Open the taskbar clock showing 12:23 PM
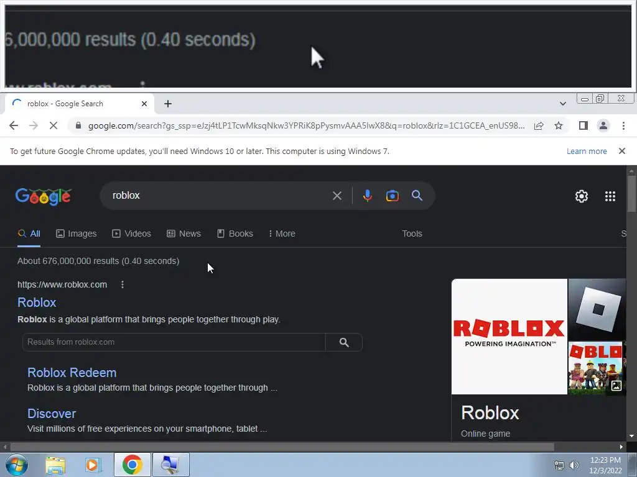The height and width of the screenshot is (477, 637). pos(605,465)
